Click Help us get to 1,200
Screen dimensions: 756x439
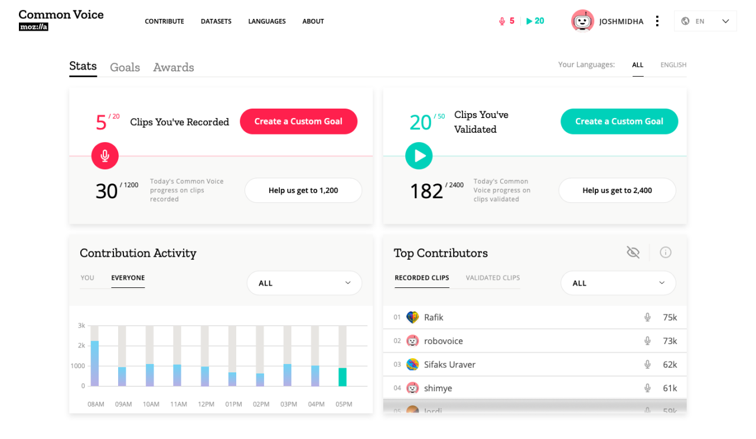[304, 191]
